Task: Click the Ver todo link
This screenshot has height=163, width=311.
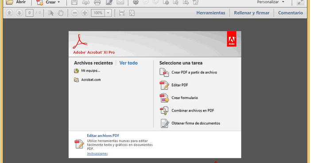Action: pyautogui.click(x=128, y=63)
